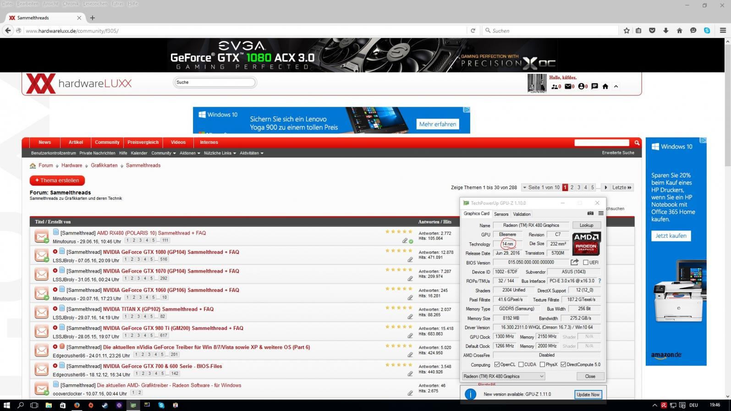The image size is (731, 411).
Task: Open the Seite 1 von 10 page dropdown
Action: (x=541, y=187)
